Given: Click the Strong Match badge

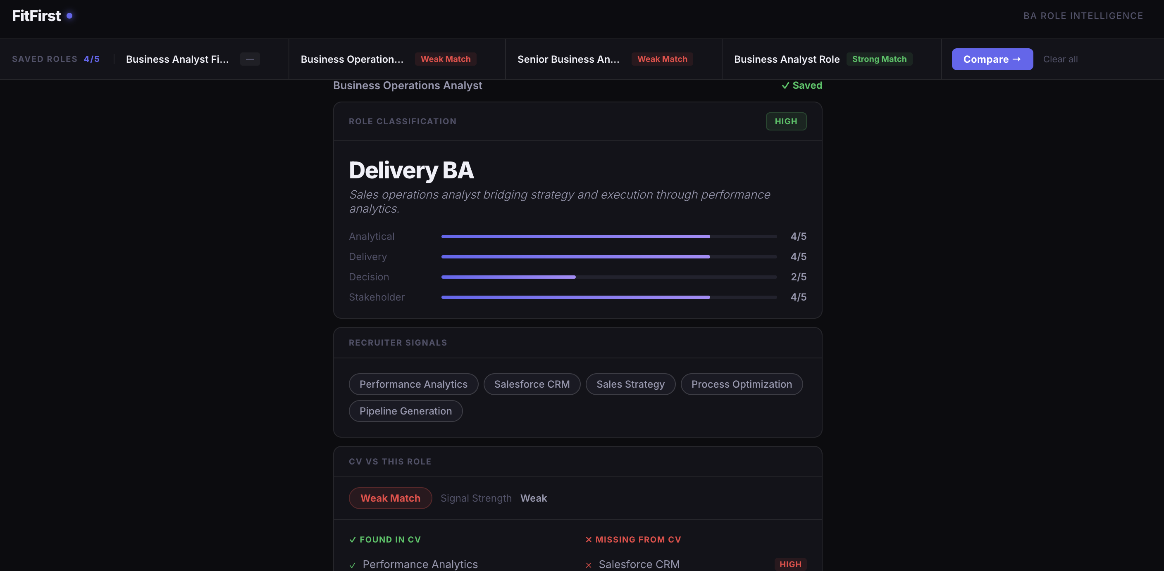Looking at the screenshot, I should point(879,59).
